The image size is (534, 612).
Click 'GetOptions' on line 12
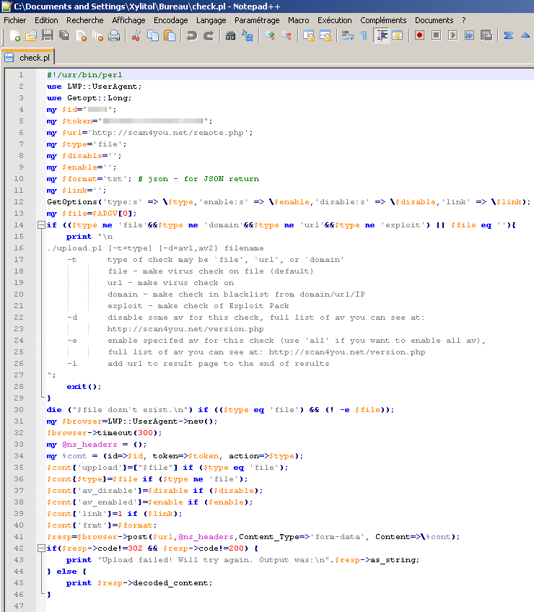[72, 202]
